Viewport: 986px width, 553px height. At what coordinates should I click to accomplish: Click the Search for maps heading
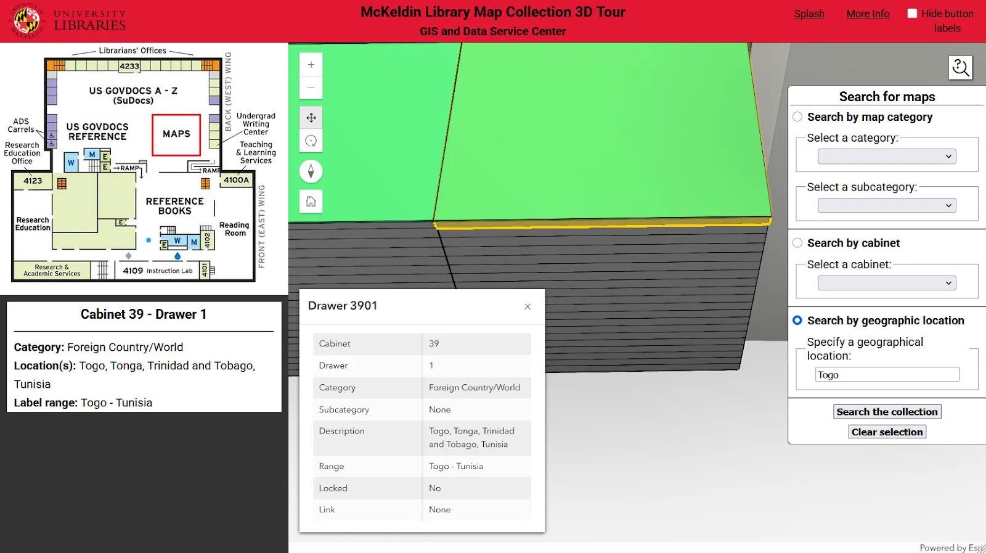coord(887,97)
